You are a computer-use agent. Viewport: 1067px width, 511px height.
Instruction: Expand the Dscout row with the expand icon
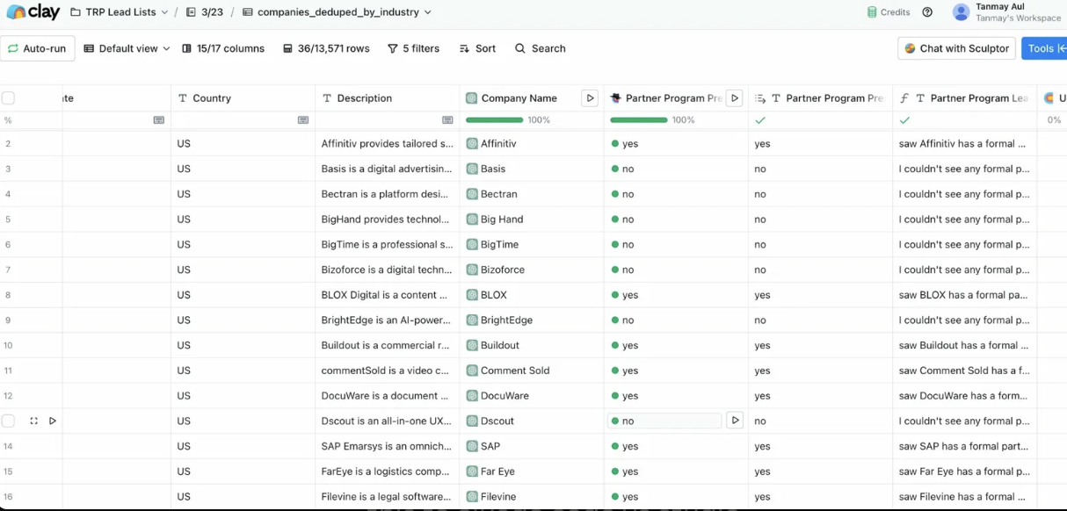pyautogui.click(x=33, y=421)
